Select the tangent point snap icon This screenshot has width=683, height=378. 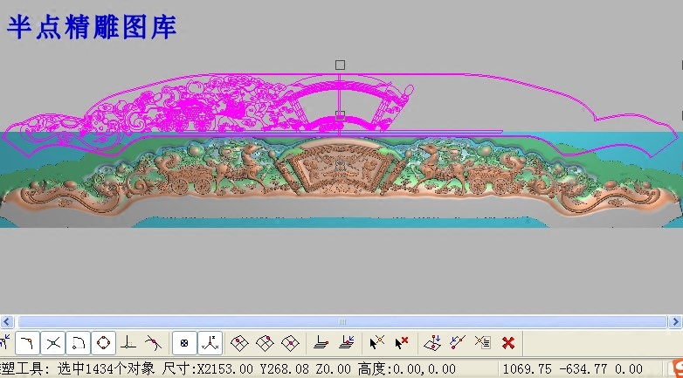(x=153, y=343)
